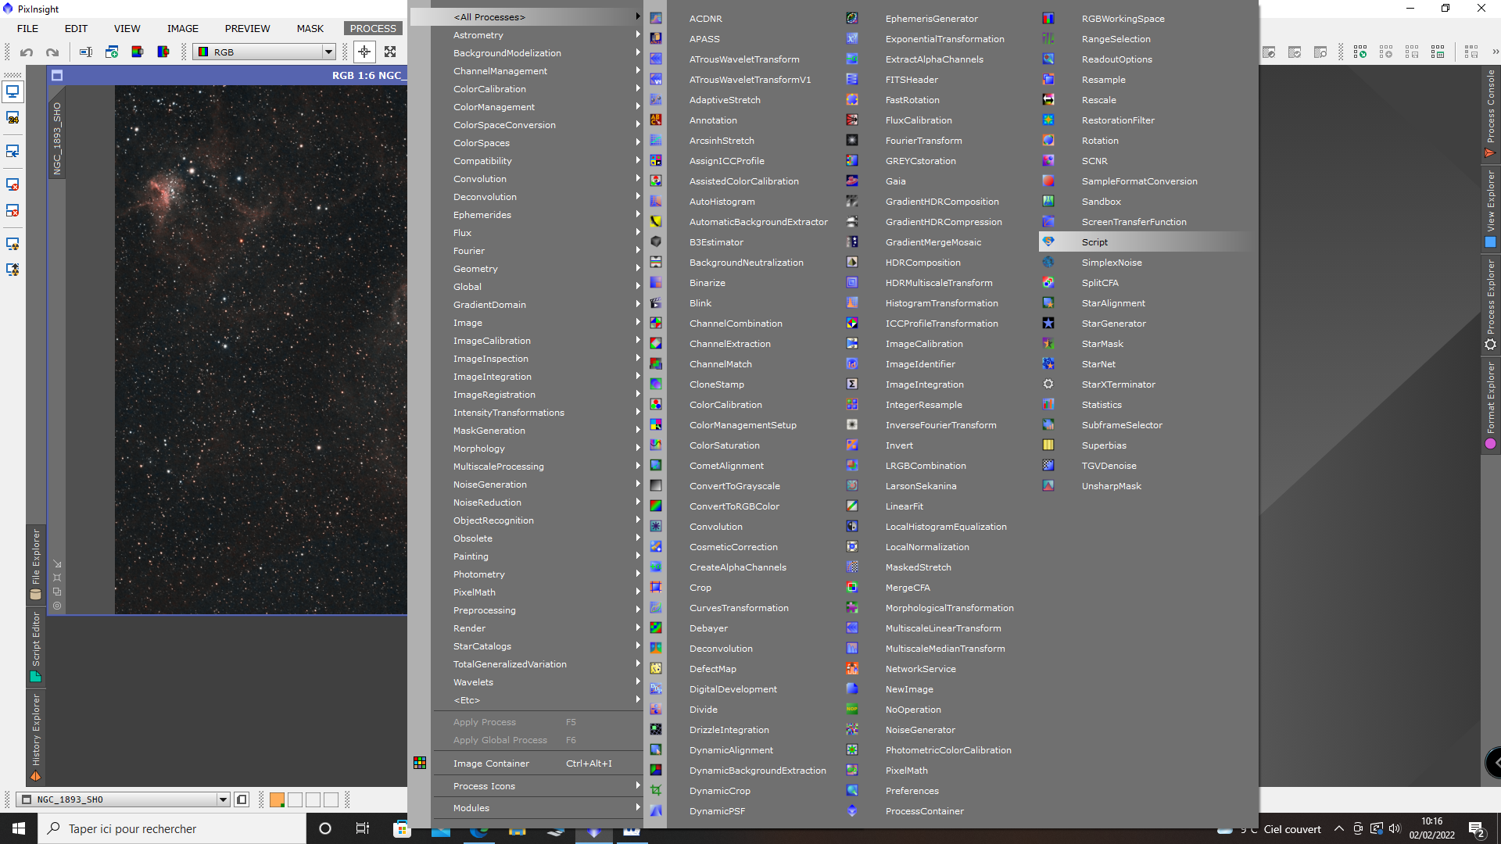
Task: Open the IMAGE menu
Action: (x=183, y=29)
